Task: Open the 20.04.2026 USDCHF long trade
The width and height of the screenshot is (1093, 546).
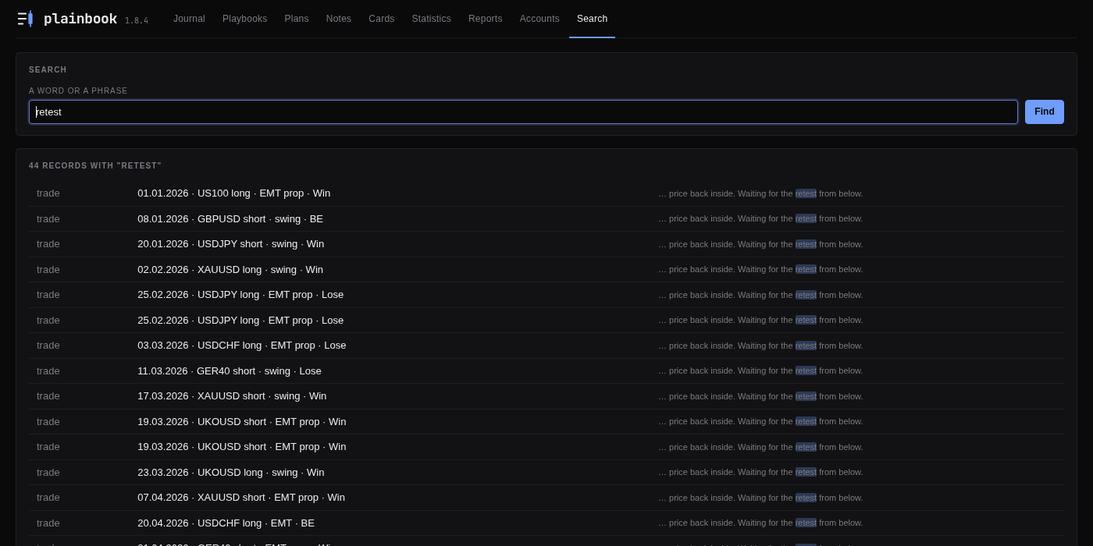Action: click(226, 523)
